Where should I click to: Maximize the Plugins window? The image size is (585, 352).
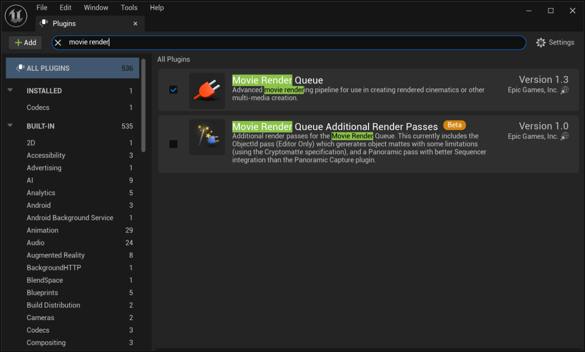coord(551,11)
